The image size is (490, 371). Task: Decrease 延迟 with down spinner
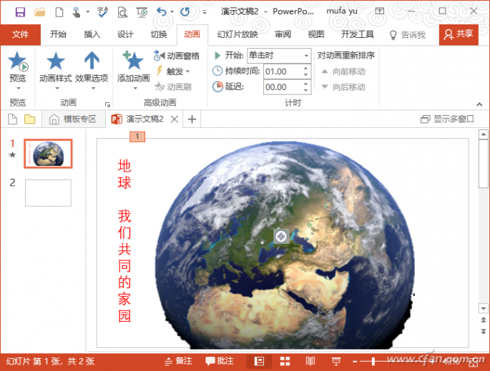(x=306, y=90)
